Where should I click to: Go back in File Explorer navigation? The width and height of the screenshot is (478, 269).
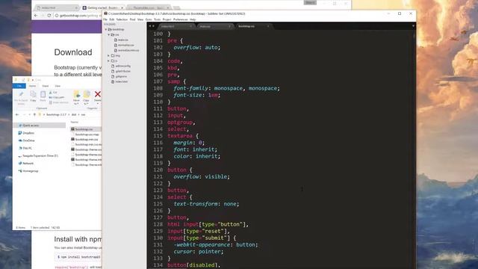[x=17, y=114]
